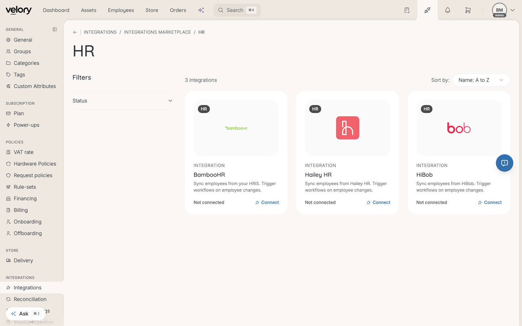The height and width of the screenshot is (326, 522).
Task: Click the Hailey HR card title
Action: click(x=318, y=175)
